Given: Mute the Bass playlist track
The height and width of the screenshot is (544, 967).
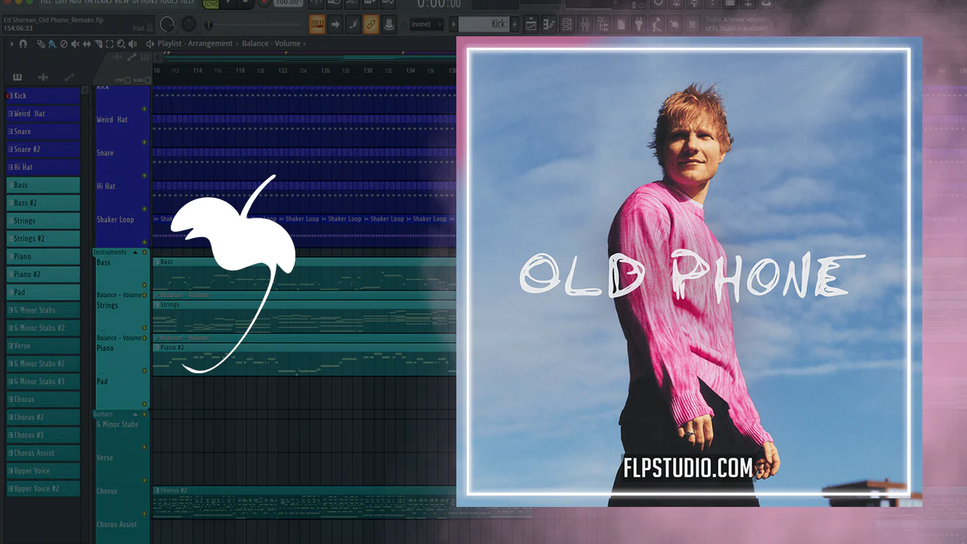Looking at the screenshot, I should 144,286.
